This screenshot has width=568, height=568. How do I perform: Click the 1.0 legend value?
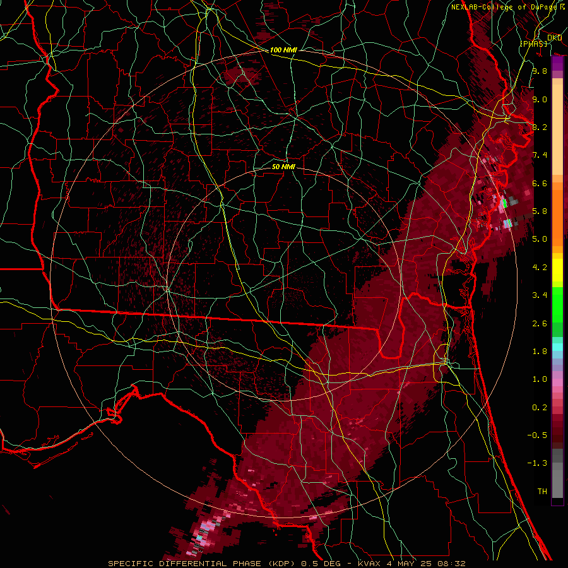[540, 379]
